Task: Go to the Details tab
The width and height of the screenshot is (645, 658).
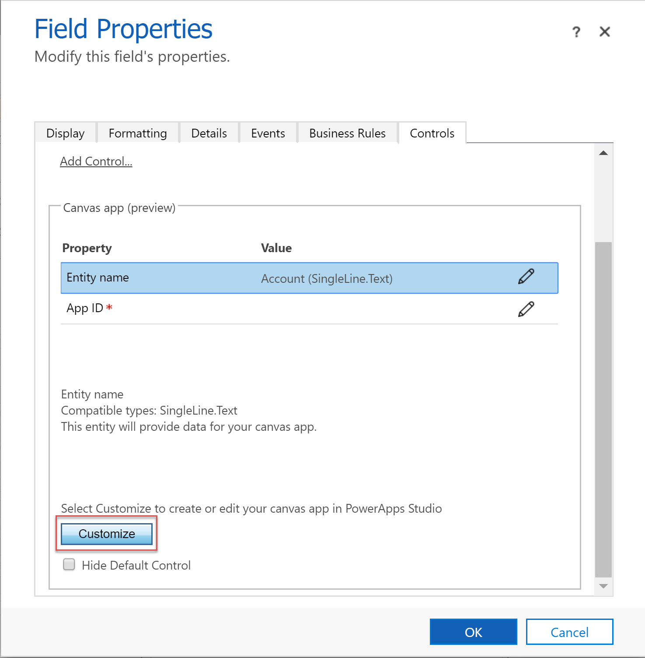Action: tap(209, 133)
